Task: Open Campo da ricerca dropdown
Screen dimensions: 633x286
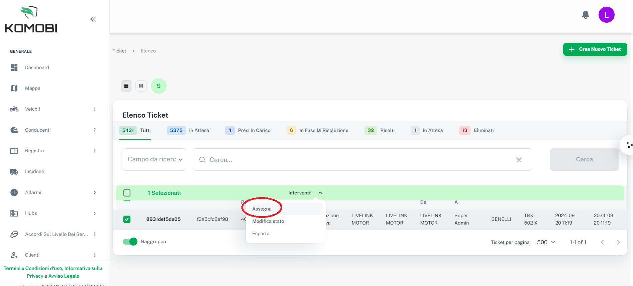Action: (154, 160)
